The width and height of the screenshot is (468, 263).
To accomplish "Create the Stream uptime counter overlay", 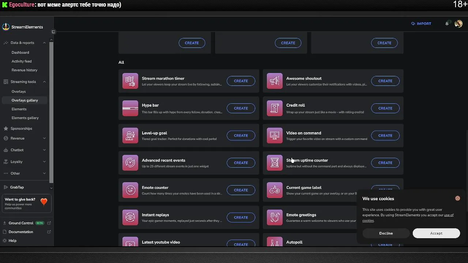I will pos(385,163).
